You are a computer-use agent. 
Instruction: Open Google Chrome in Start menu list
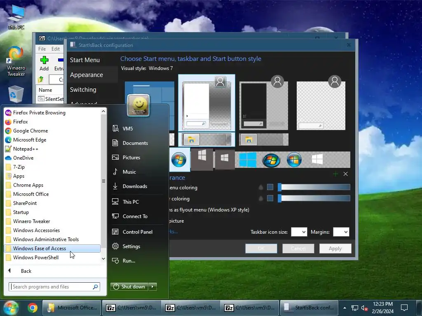(x=52, y=131)
